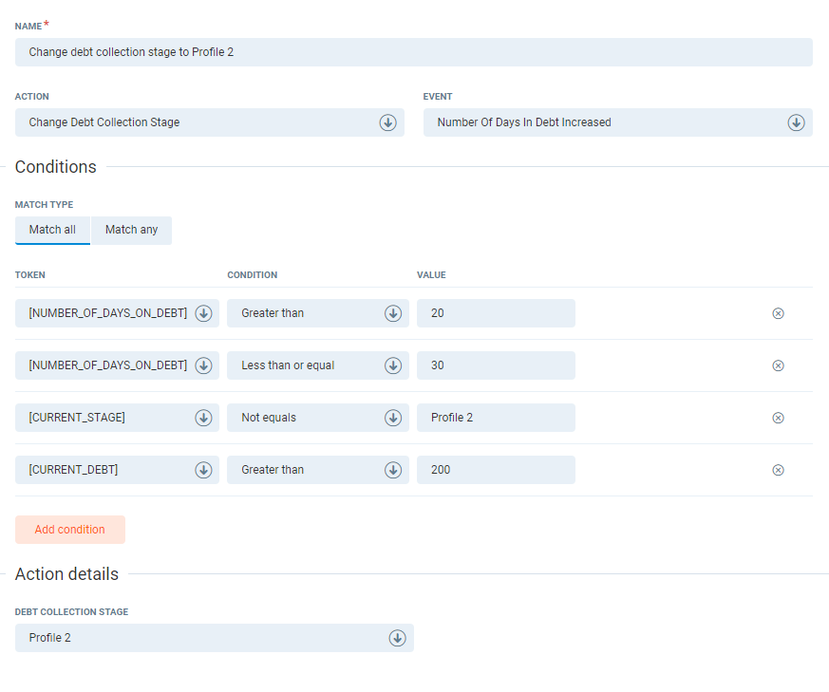Open the [CURRENT_STAGE] token dropdown
829x692 pixels.
tap(117, 418)
